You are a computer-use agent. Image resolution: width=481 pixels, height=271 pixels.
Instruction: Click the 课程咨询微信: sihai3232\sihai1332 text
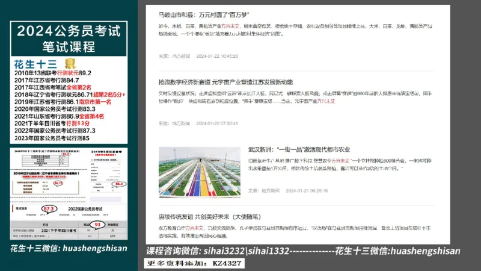218,251
